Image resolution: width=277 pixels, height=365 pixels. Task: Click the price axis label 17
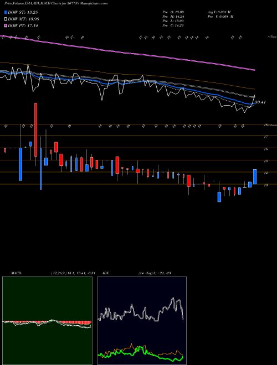tap(265, 137)
